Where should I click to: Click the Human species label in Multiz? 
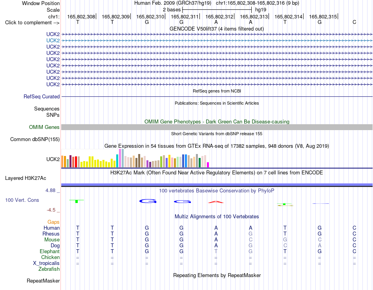point(51,228)
